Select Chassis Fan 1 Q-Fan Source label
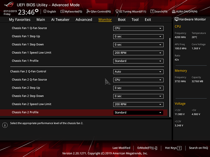The image size is (210, 157). [x=29, y=28]
